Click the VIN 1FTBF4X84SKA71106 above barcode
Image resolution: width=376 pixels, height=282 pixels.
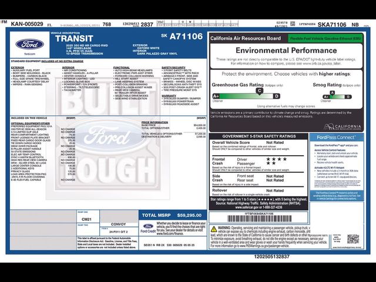[x=259, y=213]
